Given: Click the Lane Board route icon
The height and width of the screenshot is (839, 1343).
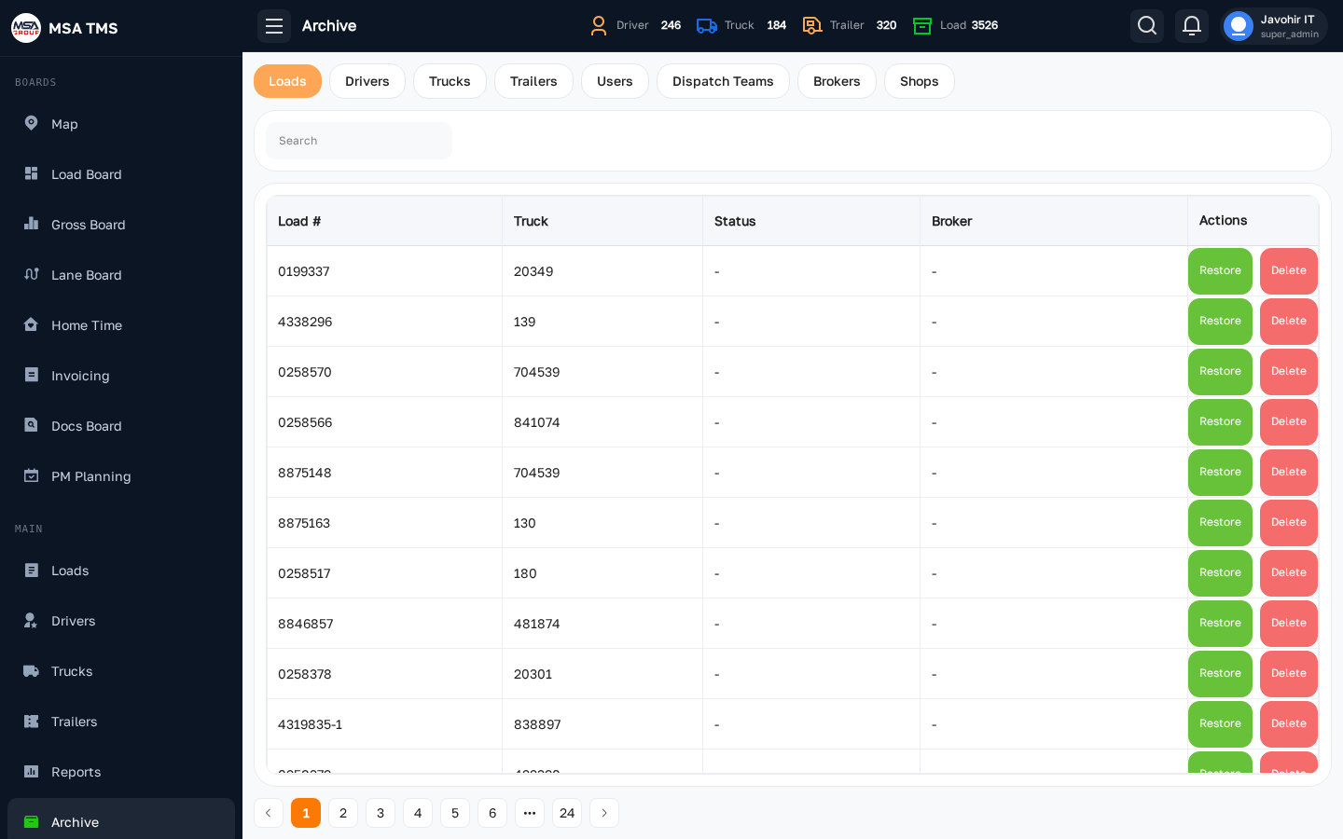Looking at the screenshot, I should tap(31, 274).
